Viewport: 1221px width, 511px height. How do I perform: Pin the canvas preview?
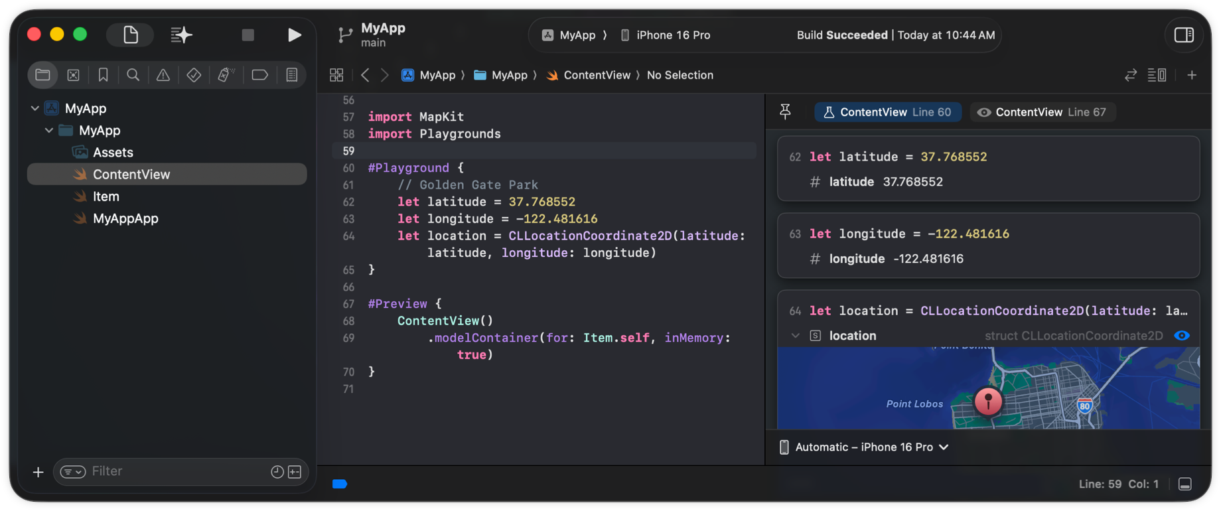[785, 112]
